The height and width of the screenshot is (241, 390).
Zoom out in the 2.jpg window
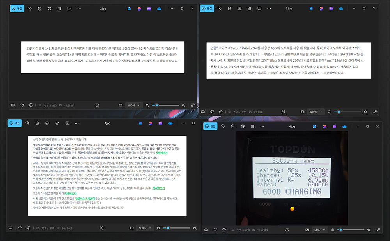(147, 105)
